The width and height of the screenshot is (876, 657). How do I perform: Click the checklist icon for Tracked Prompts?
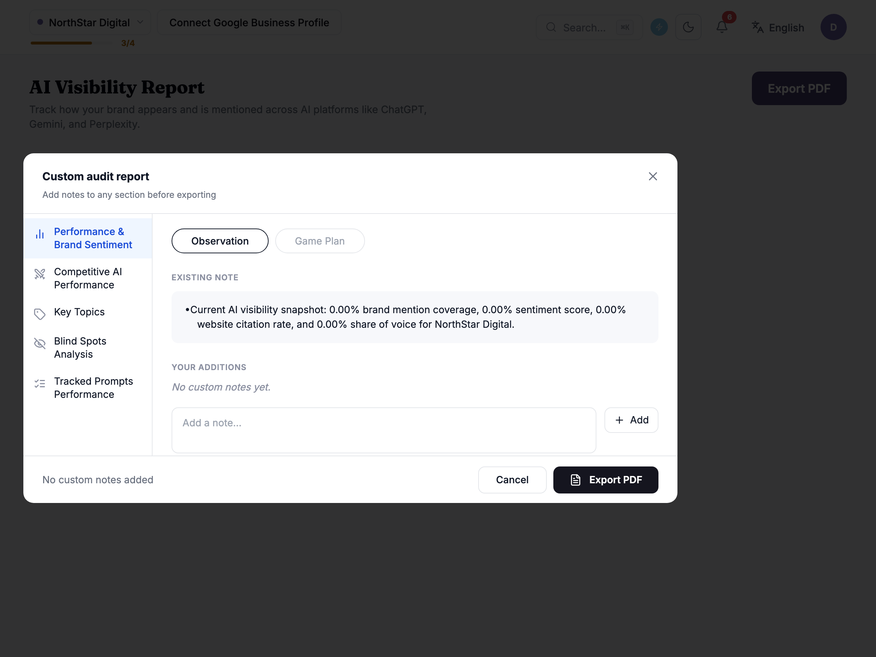pyautogui.click(x=39, y=383)
